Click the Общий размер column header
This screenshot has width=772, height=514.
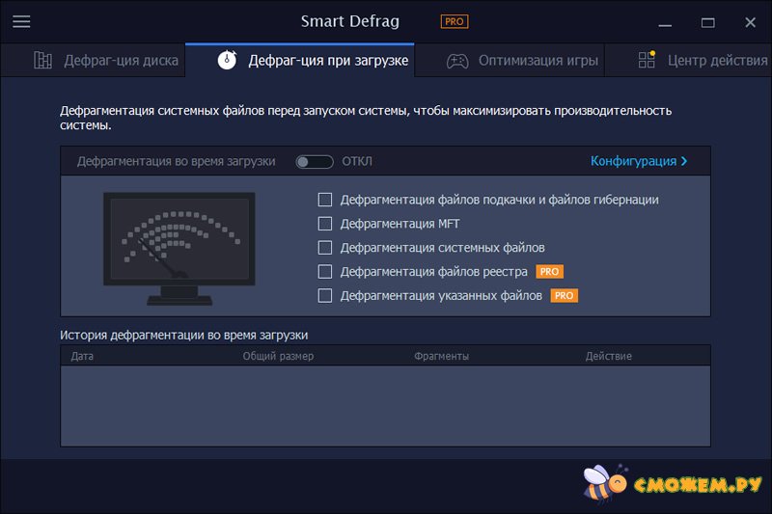278,356
